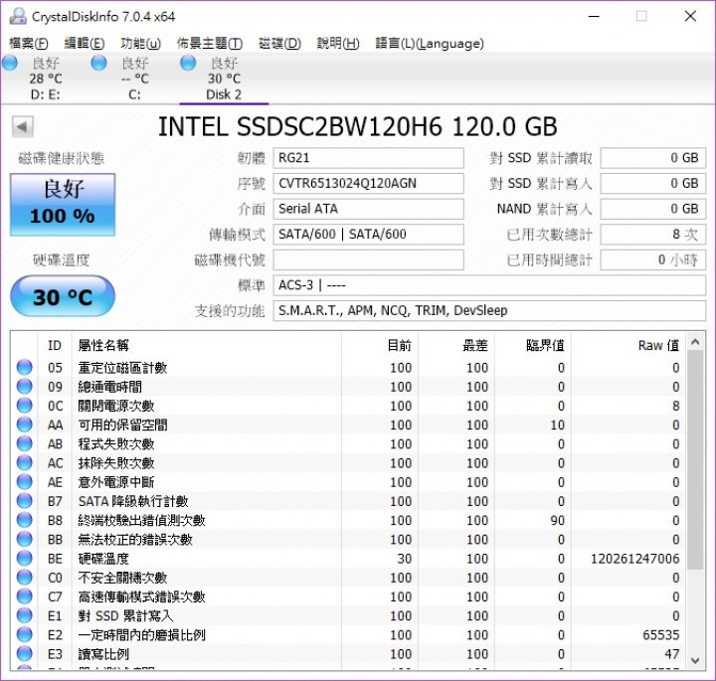Click the firmware field RG21
The height and width of the screenshot is (681, 716).
369,158
